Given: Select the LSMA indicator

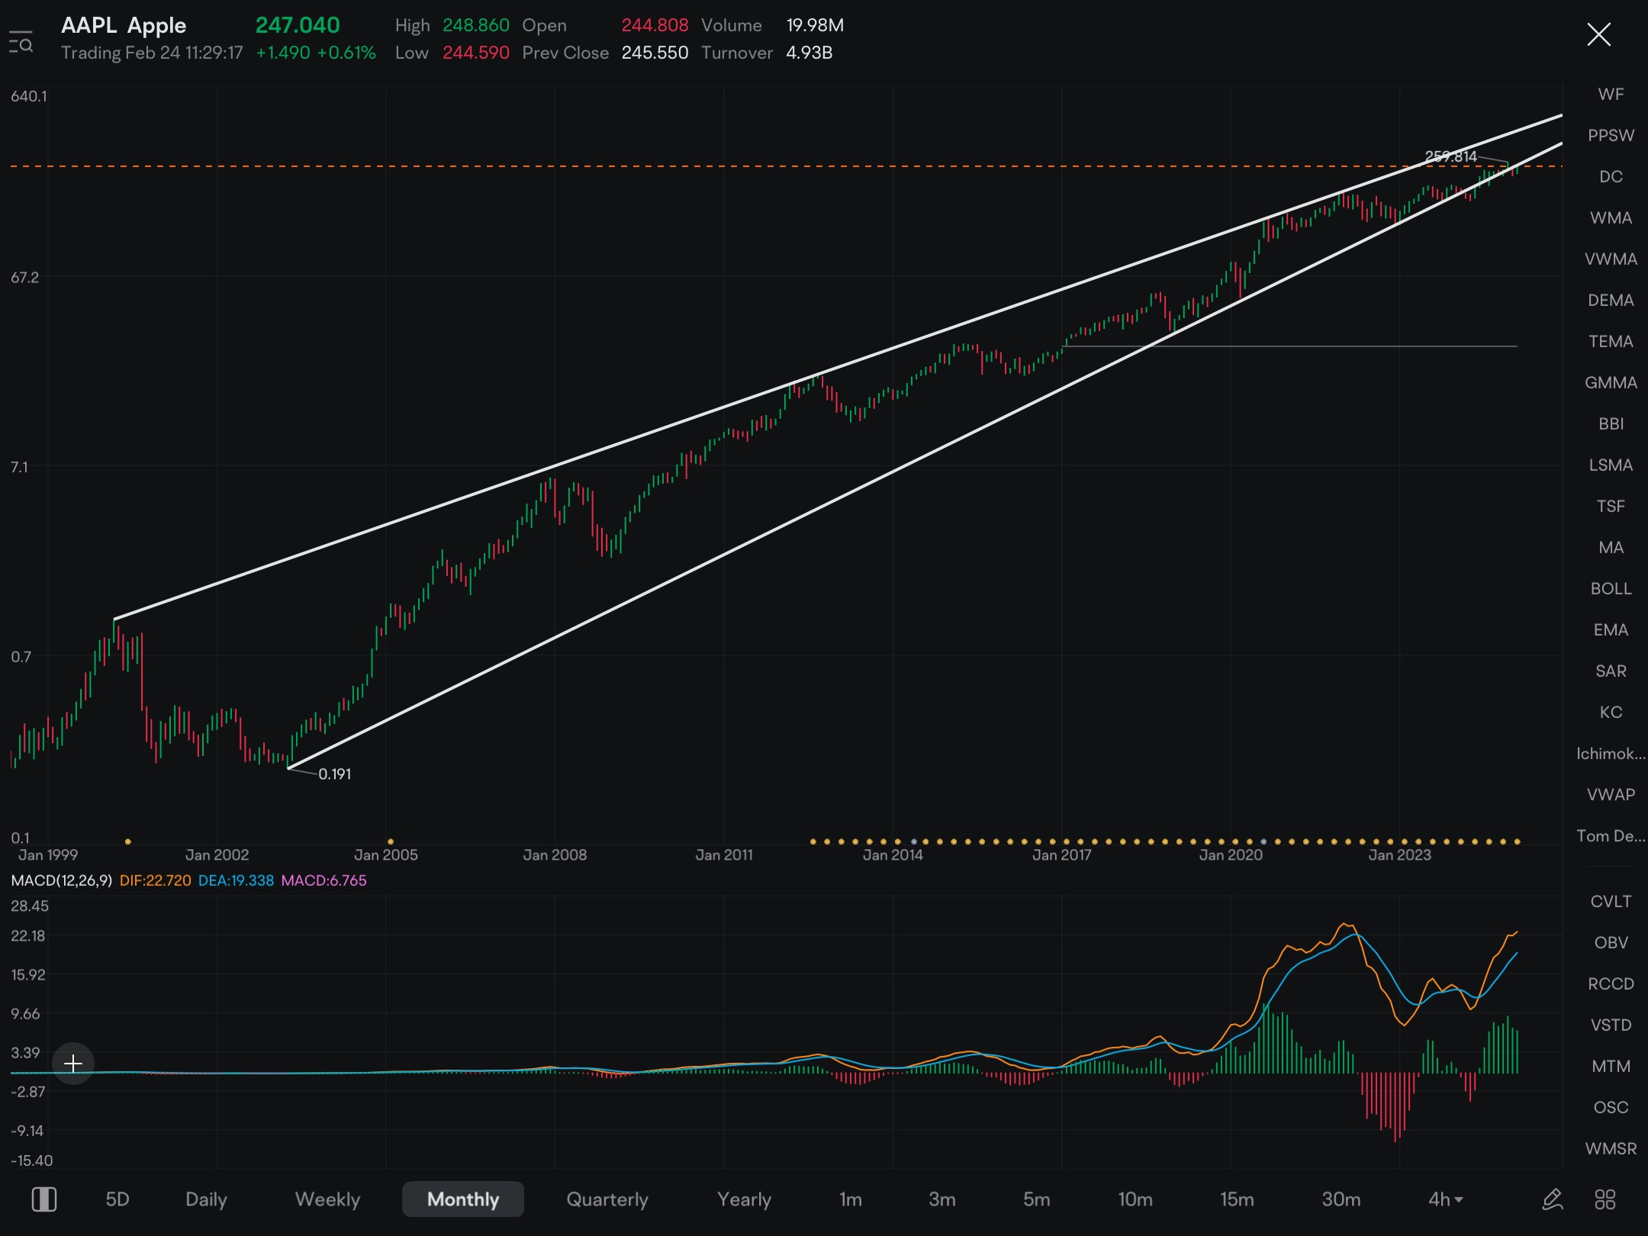Looking at the screenshot, I should point(1611,465).
